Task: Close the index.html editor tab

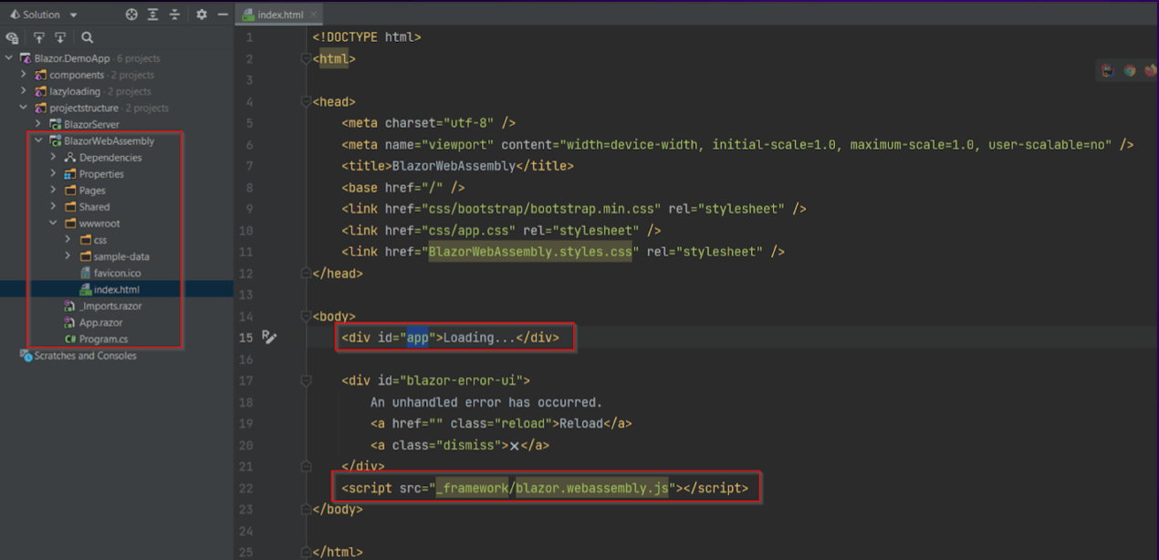Action: click(314, 15)
